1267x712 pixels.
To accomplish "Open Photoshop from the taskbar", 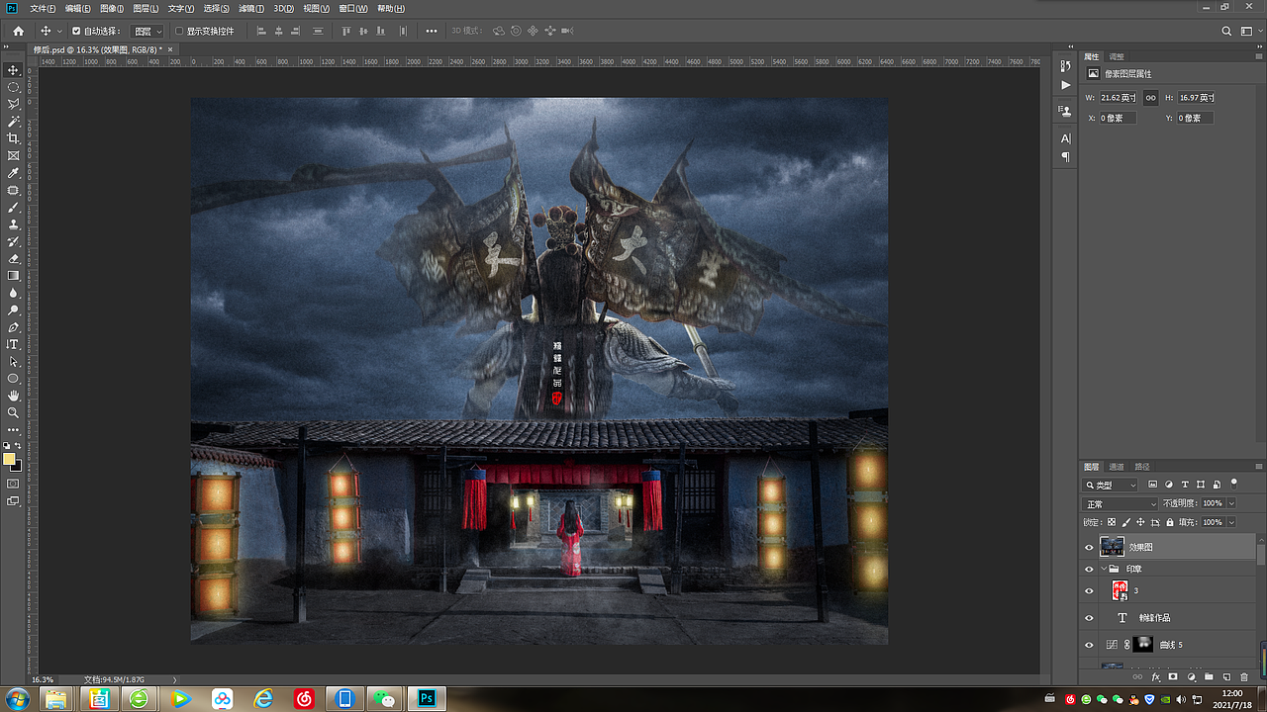I will point(428,699).
